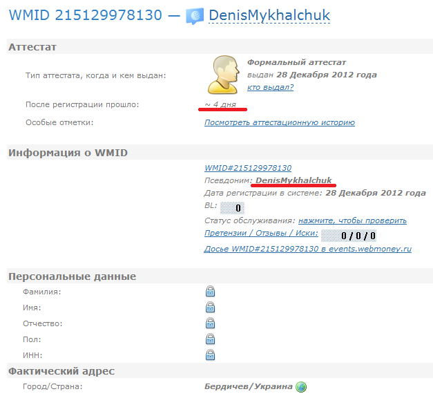Click the 'Персональные данные' section header
The width and height of the screenshot is (433, 396).
(72, 276)
